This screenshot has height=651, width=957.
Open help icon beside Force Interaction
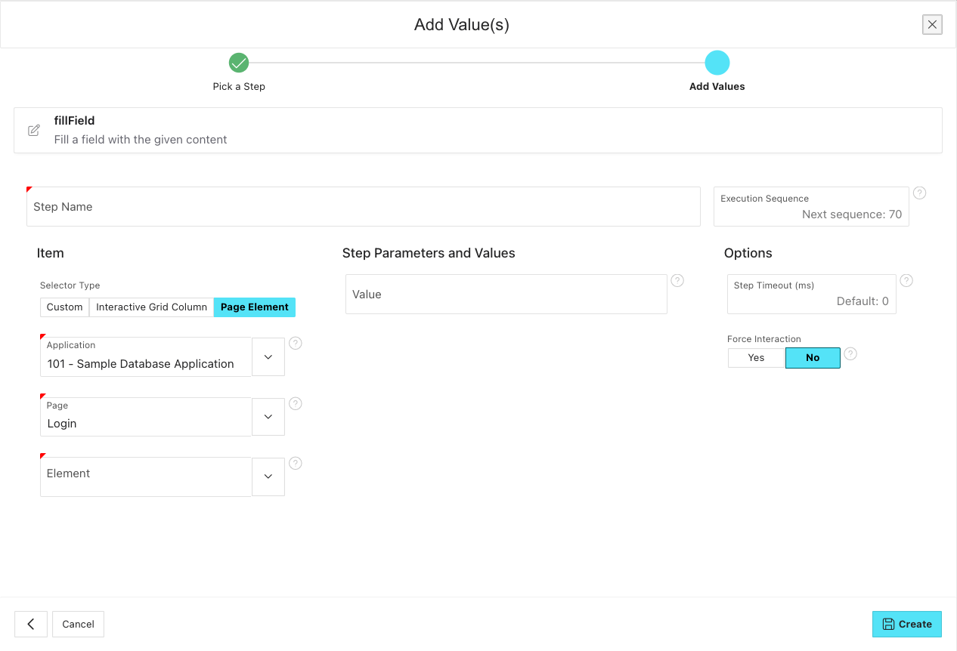click(850, 353)
